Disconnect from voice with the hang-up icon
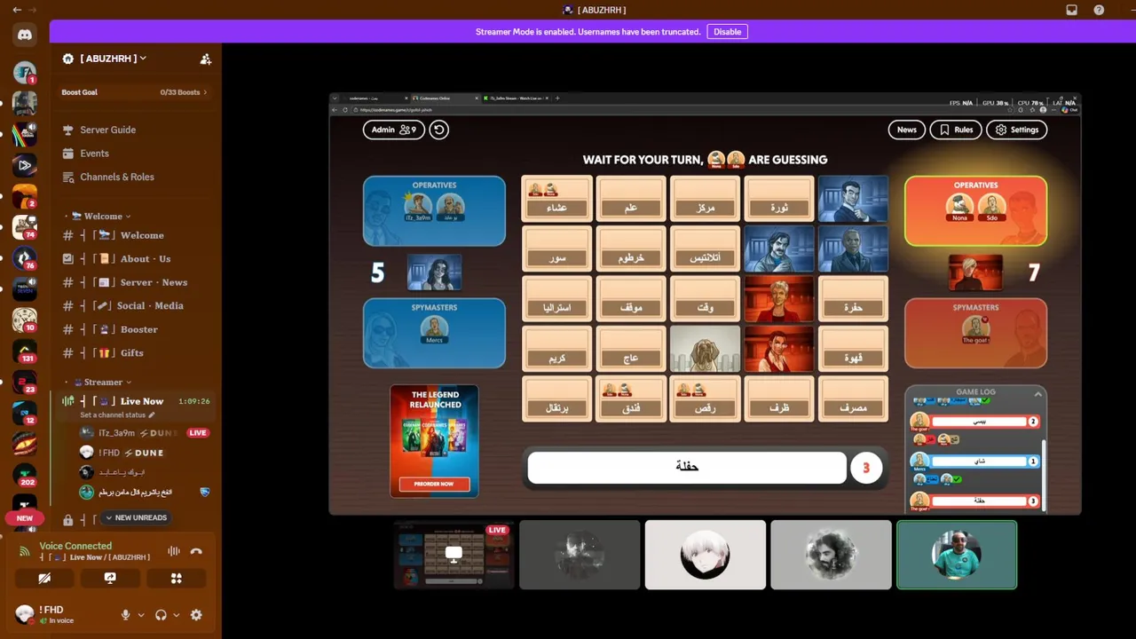 (196, 551)
